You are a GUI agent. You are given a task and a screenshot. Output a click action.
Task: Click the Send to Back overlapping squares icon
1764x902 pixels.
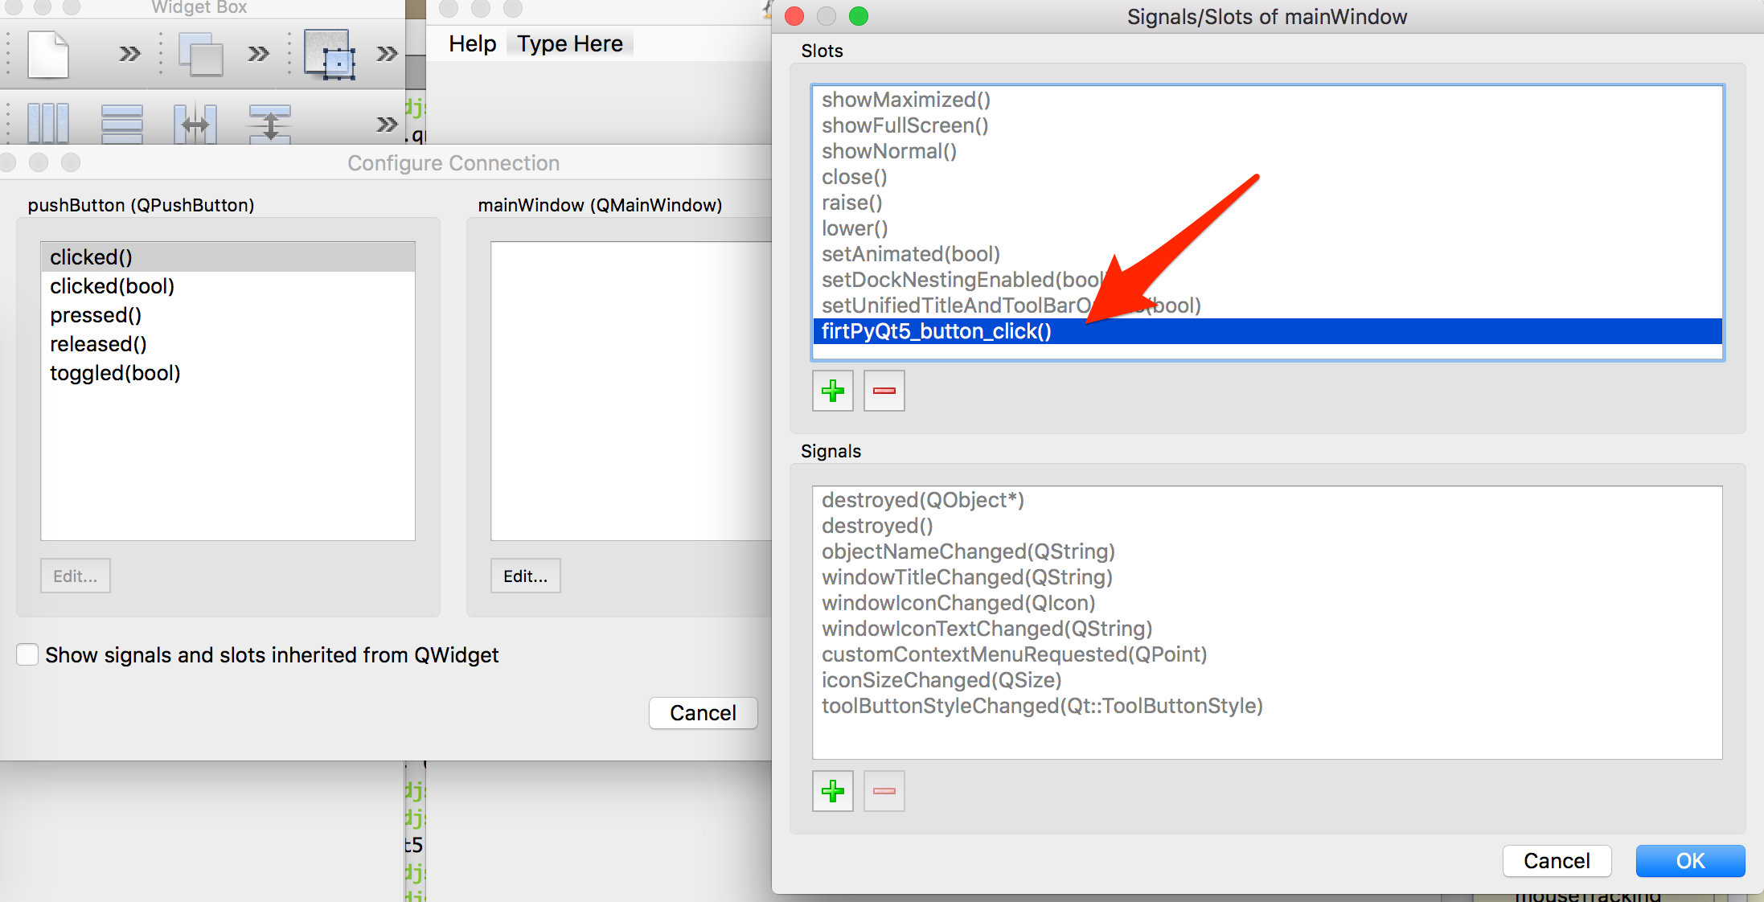pyautogui.click(x=200, y=54)
